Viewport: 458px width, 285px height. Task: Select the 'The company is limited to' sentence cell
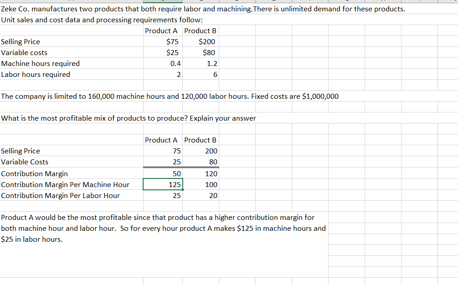(x=170, y=96)
